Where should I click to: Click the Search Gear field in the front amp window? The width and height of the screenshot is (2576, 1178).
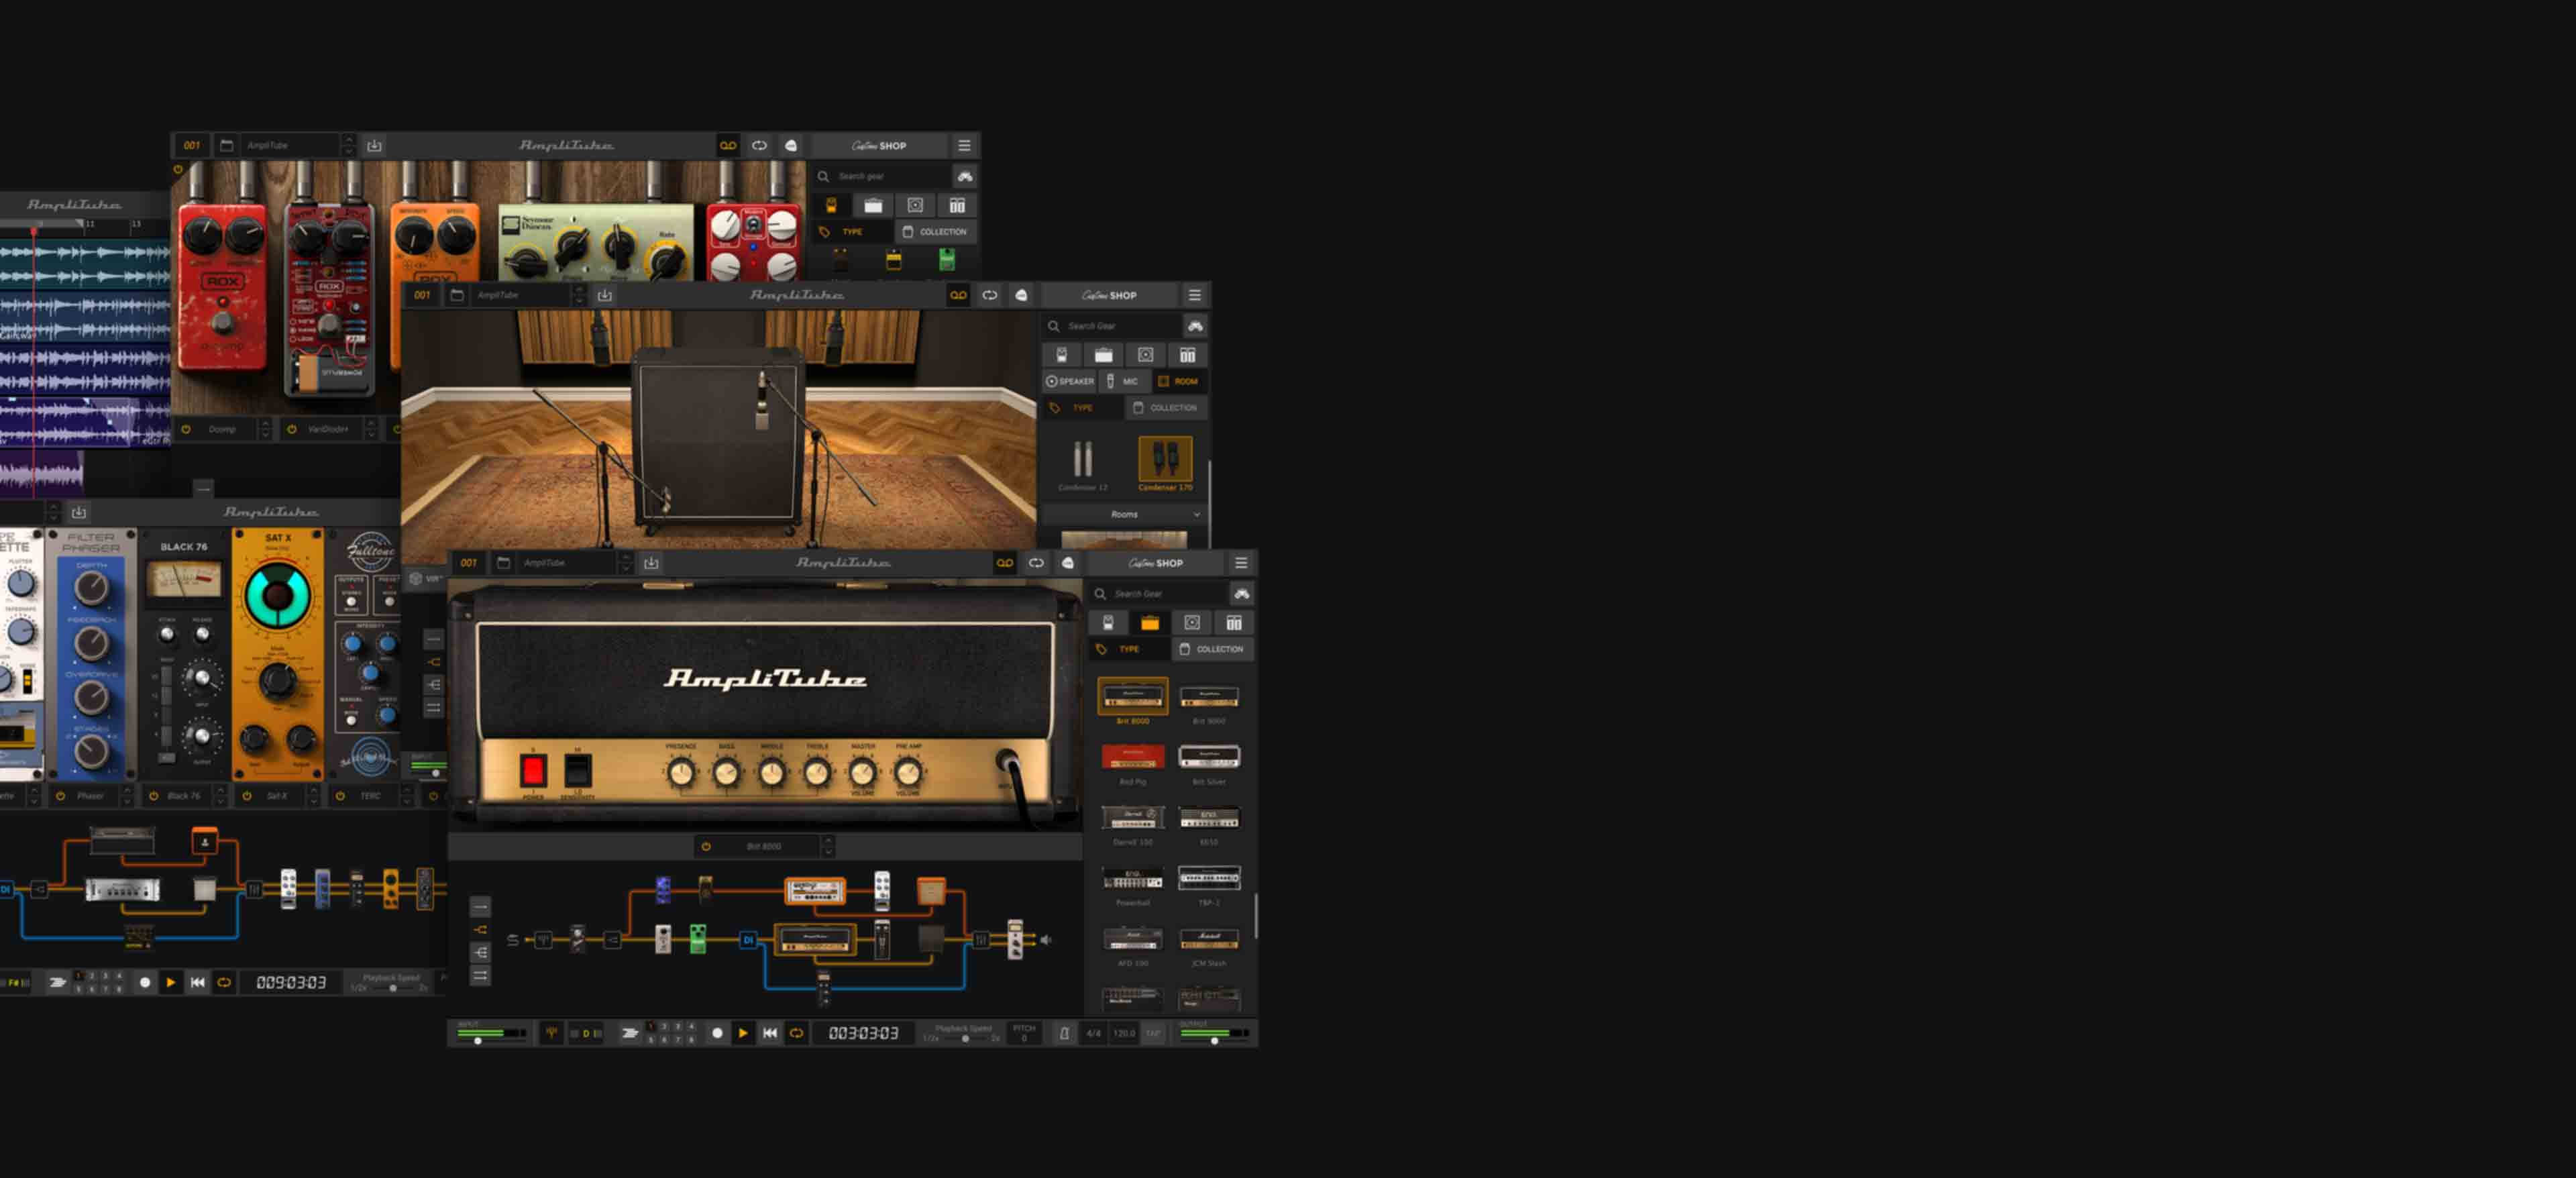[x=1160, y=594]
